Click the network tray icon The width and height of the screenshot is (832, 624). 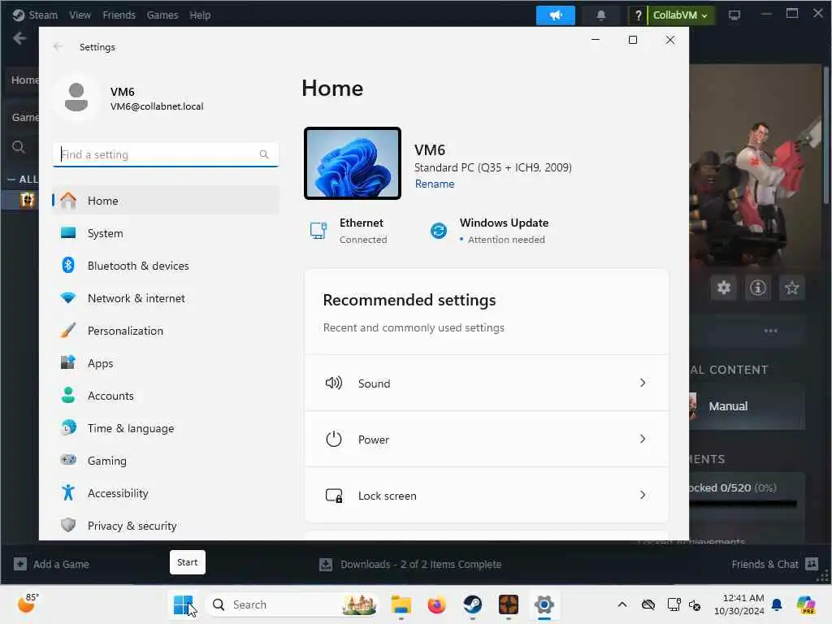coord(674,604)
